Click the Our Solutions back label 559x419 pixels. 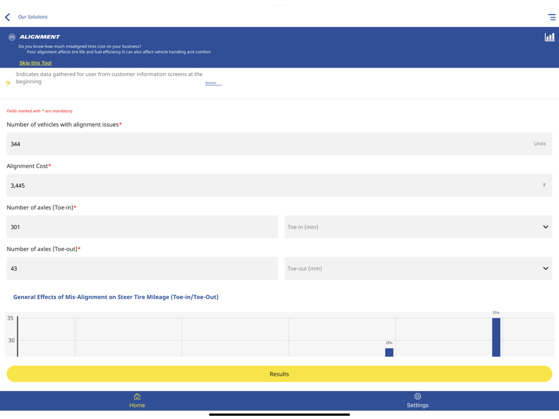pos(33,17)
